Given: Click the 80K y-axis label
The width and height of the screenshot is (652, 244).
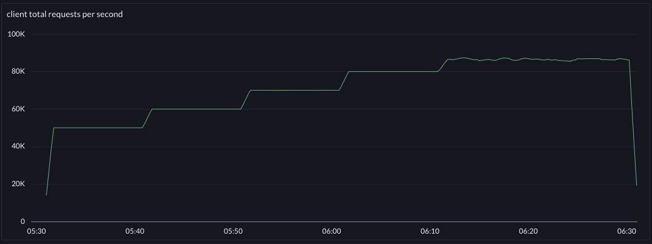Looking at the screenshot, I should point(17,71).
